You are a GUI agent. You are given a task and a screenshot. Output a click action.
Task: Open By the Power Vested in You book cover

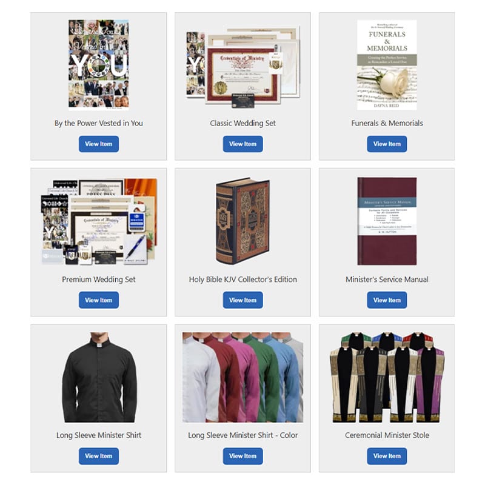point(99,65)
